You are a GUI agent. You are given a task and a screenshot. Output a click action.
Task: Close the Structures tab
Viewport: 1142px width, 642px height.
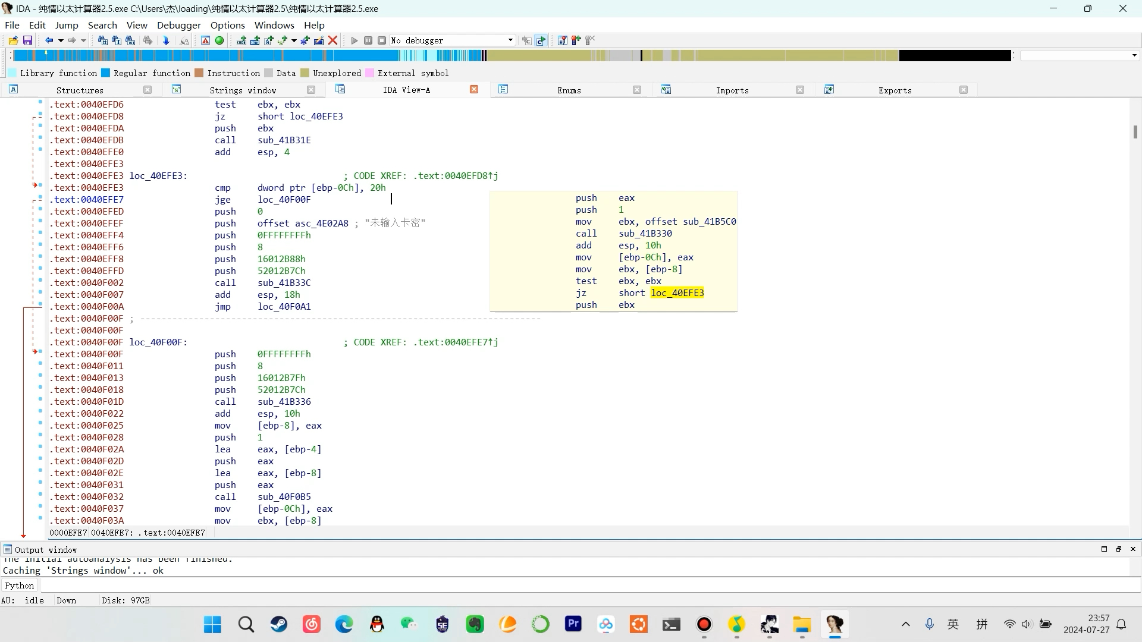click(x=148, y=90)
